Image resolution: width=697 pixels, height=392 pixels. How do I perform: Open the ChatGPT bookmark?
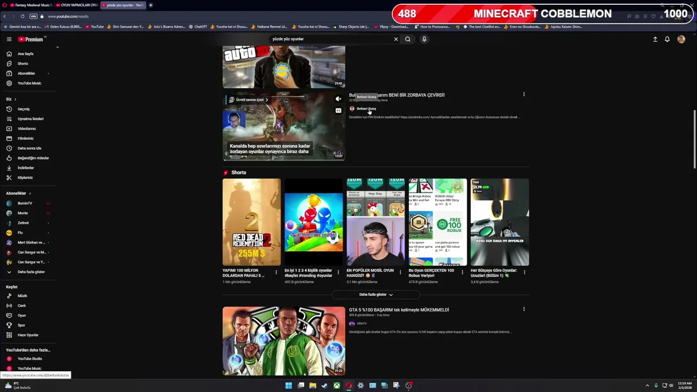198,27
